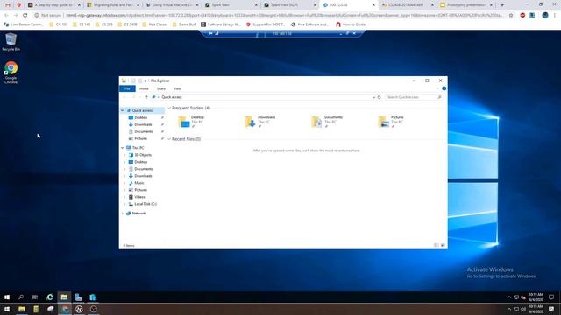561x315 pixels.
Task: Launch Internet Explorer from remote taskbar
Action: coord(50,297)
